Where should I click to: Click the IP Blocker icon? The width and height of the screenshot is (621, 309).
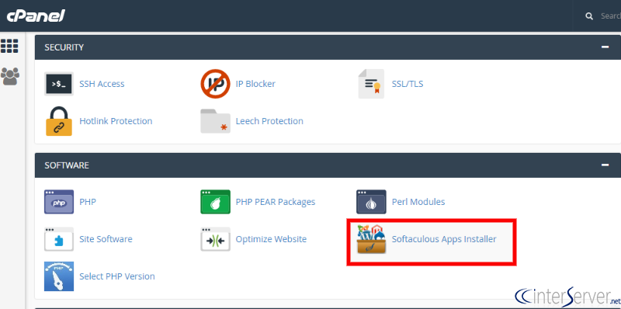(215, 84)
